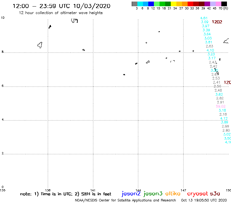Click the value 2.91

[220, 102]
